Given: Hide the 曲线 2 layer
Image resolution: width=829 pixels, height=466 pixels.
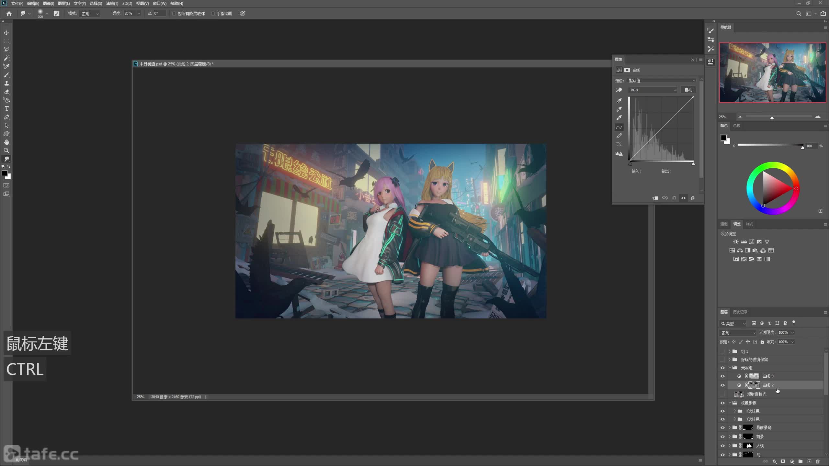Looking at the screenshot, I should 722,385.
